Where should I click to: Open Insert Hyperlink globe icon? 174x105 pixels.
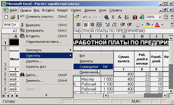tap(107, 17)
